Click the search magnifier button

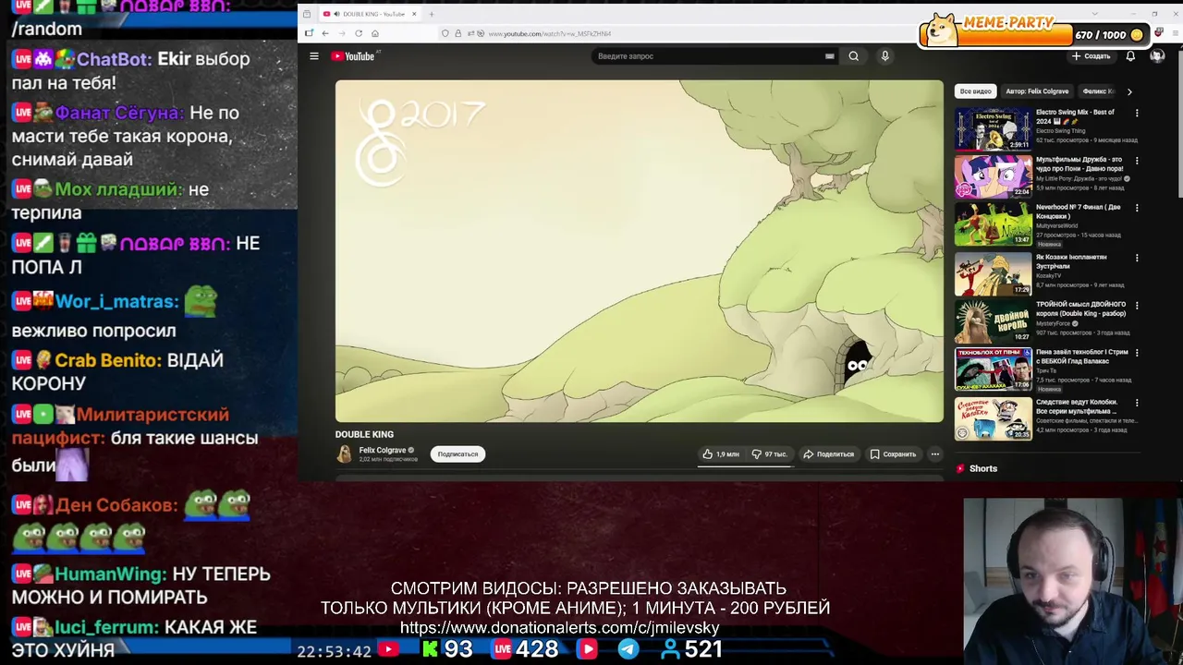[x=853, y=56]
